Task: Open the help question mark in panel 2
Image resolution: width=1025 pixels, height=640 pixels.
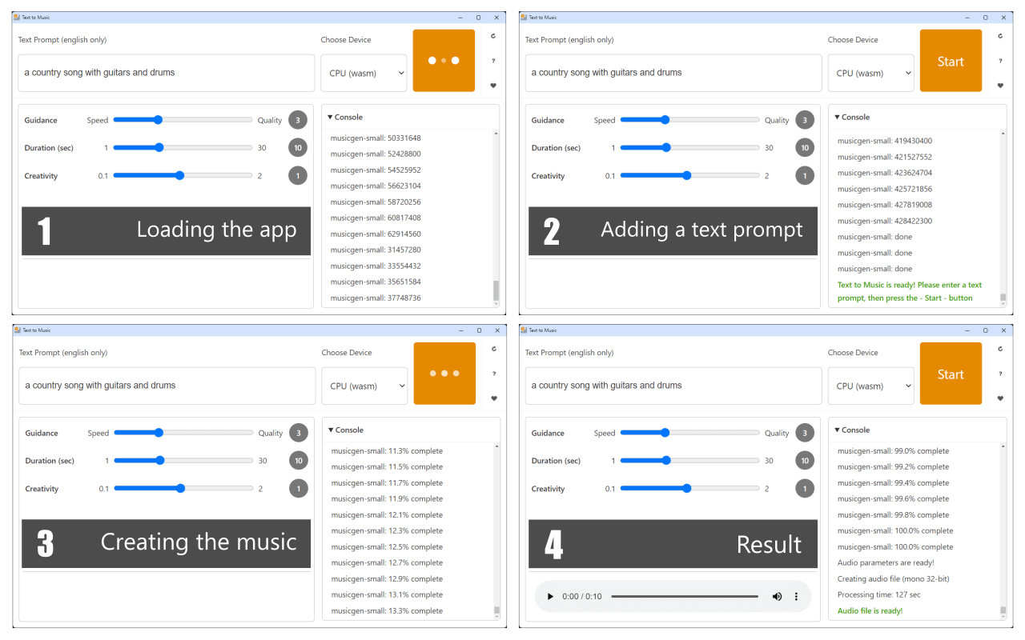Action: coord(1000,61)
